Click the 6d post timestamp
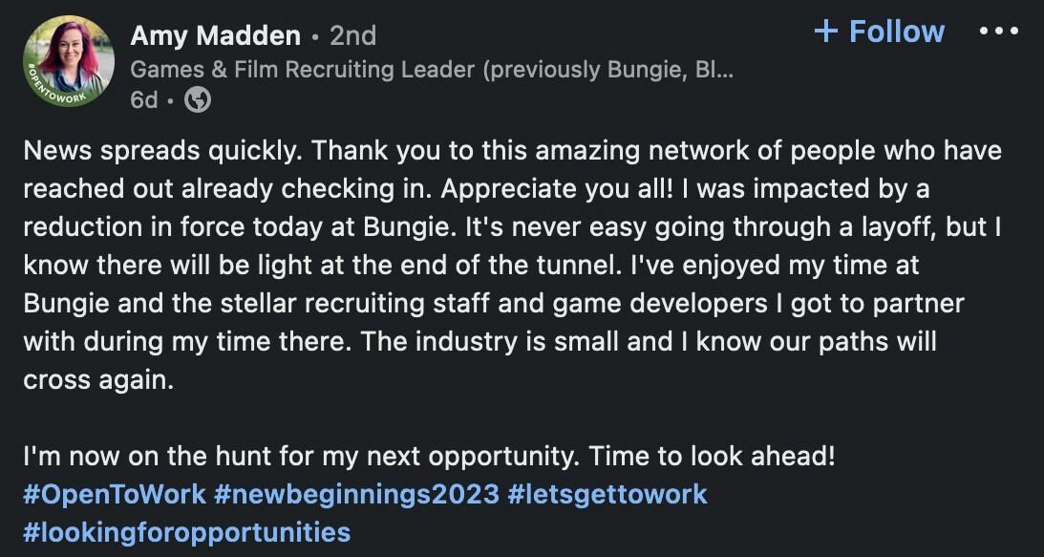Viewport: 1044px width, 557px height. (x=144, y=100)
